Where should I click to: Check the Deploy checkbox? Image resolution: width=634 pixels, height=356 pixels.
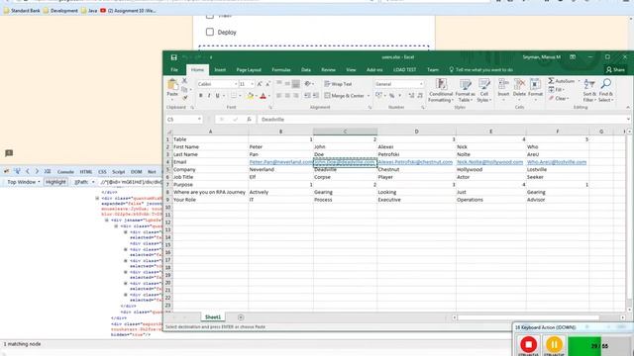tap(209, 32)
